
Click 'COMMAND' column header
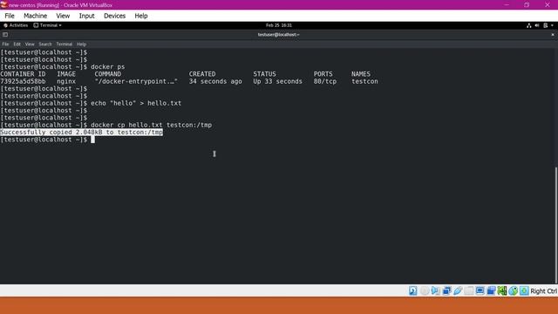[108, 74]
